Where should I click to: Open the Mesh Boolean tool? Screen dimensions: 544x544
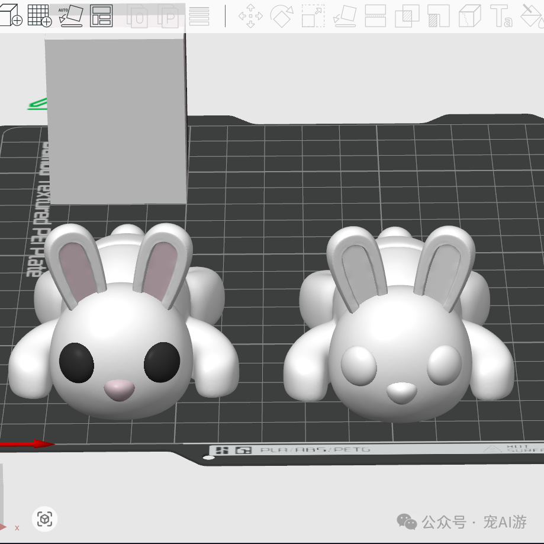pyautogui.click(x=405, y=15)
